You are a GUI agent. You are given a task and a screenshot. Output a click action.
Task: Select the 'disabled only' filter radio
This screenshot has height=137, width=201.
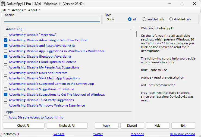[x=171, y=19]
